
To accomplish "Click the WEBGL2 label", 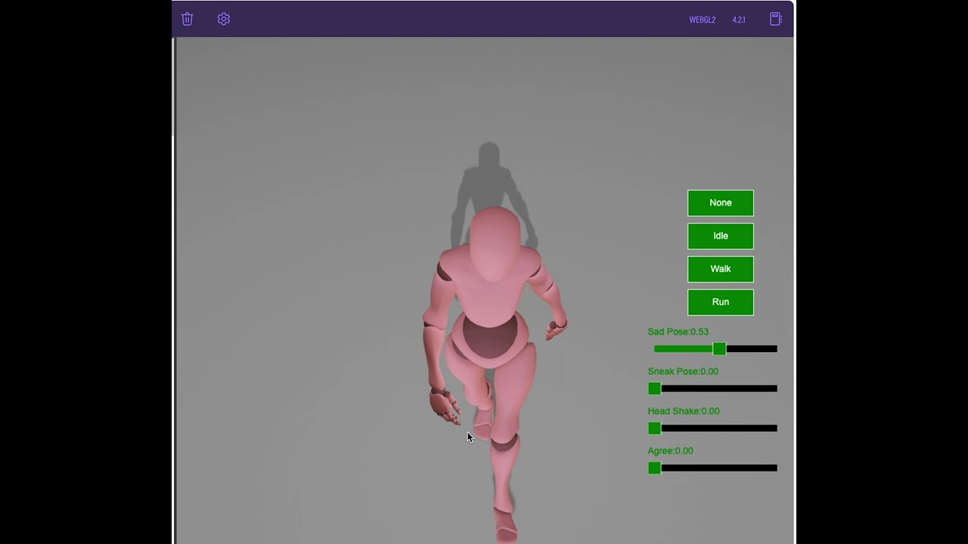I will (702, 20).
